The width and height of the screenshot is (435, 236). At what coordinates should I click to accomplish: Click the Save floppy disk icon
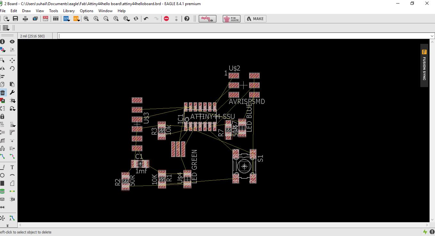[x=15, y=19]
